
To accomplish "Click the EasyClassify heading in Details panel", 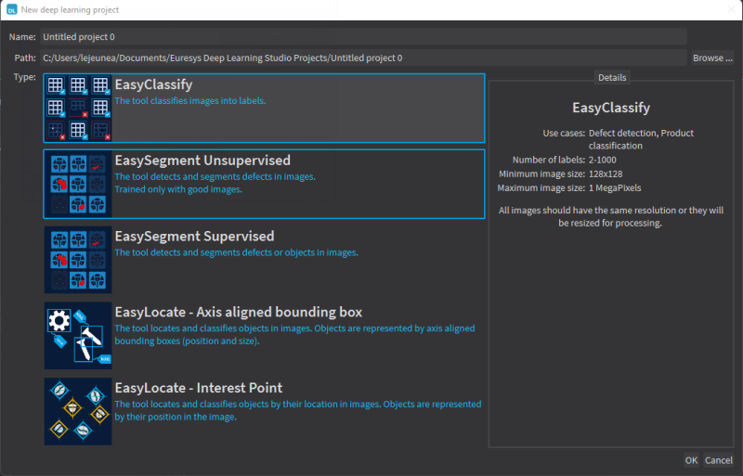I will click(x=611, y=108).
